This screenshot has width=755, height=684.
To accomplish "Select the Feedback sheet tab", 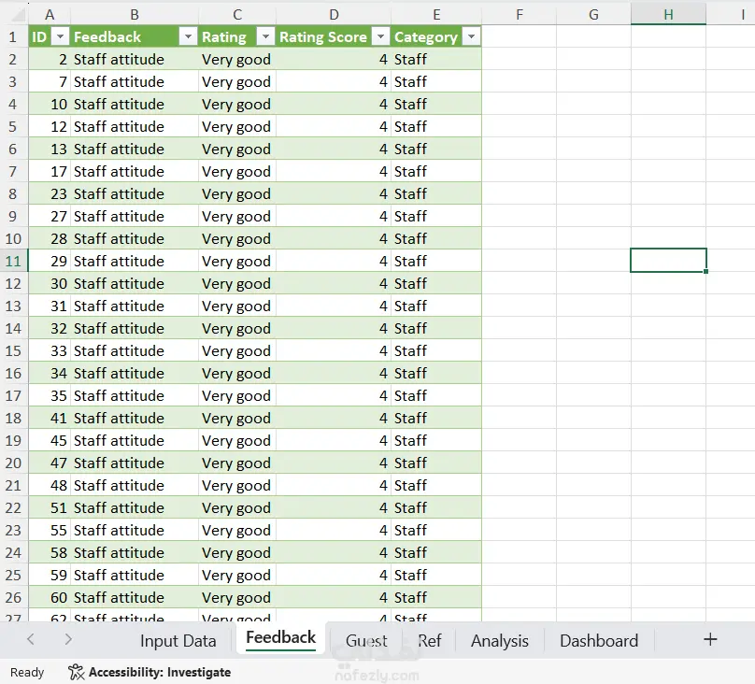I will click(x=280, y=638).
